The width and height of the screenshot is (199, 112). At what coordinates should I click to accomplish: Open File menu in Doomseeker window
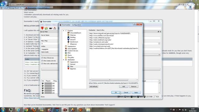point(42,25)
